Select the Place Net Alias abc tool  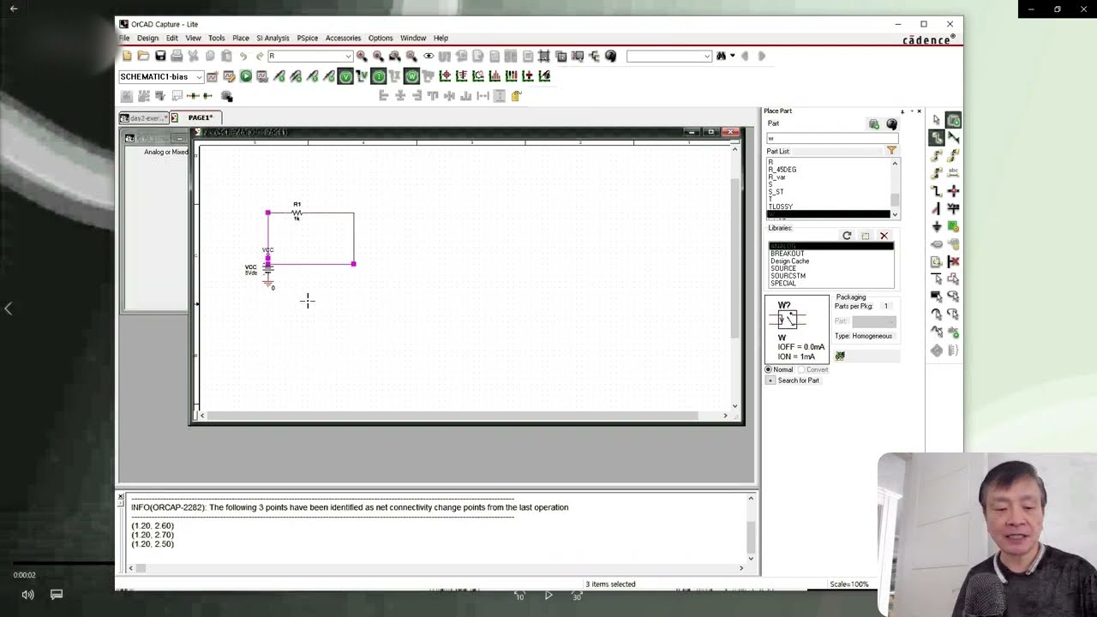953,173
